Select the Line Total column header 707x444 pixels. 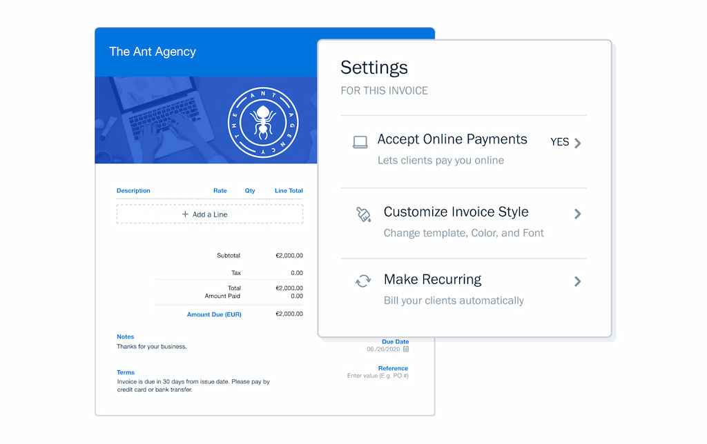289,190
